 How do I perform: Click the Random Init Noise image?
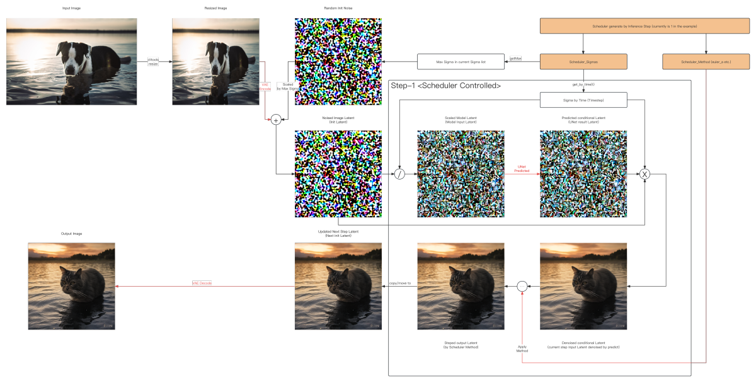click(338, 62)
